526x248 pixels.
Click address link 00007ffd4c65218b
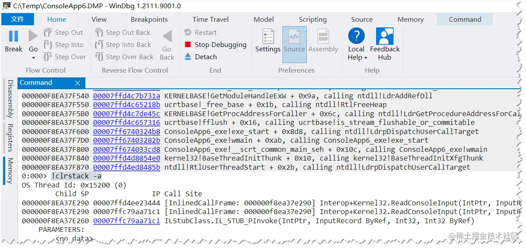coord(126,104)
